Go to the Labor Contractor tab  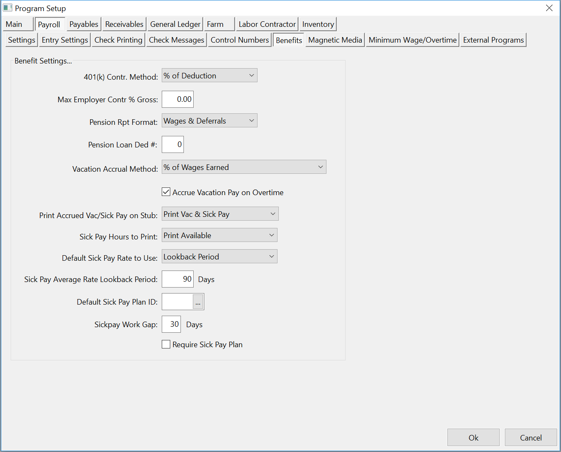267,24
